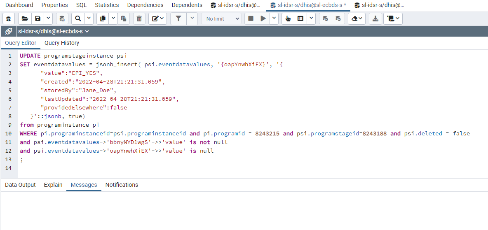The width and height of the screenshot is (488, 230).
Task: Open file with the folder icon
Action: click(x=25, y=19)
